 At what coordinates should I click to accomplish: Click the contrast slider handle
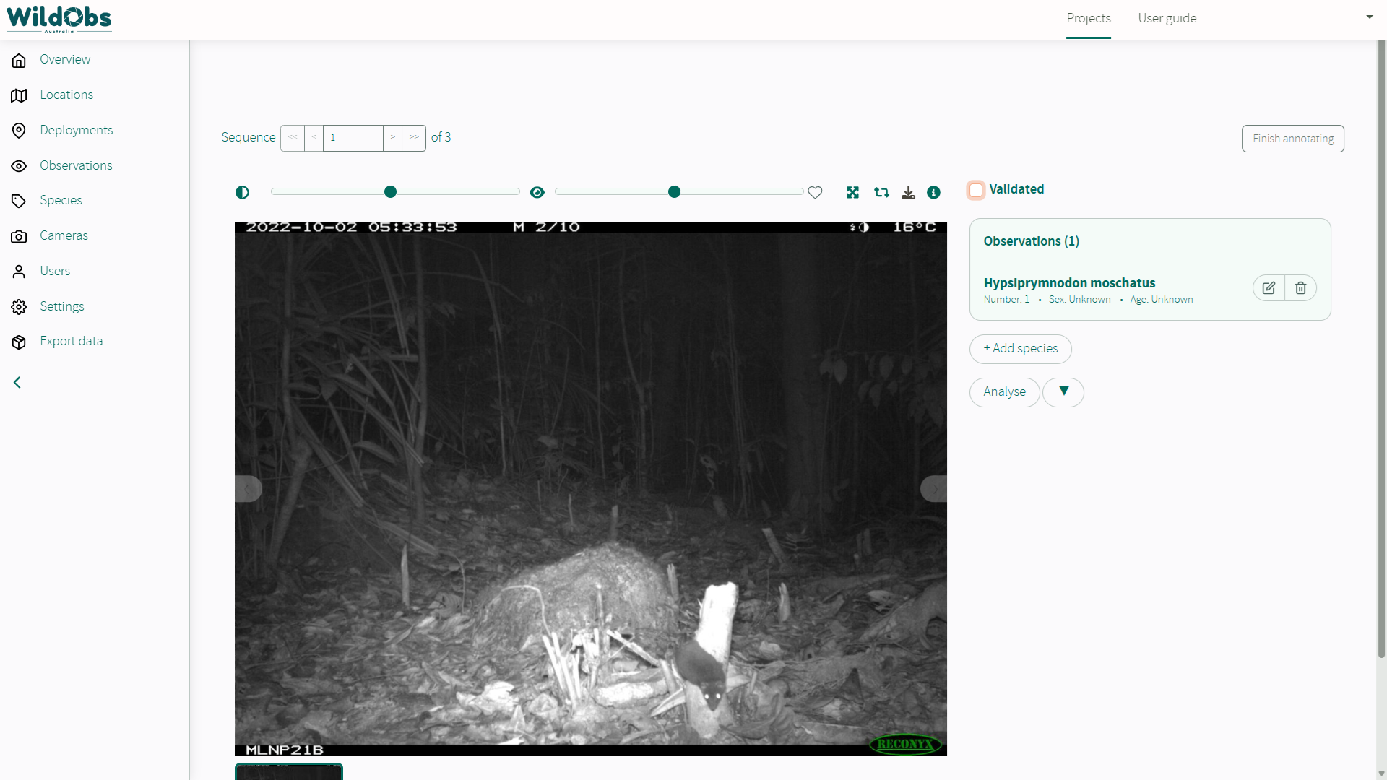pyautogui.click(x=390, y=191)
